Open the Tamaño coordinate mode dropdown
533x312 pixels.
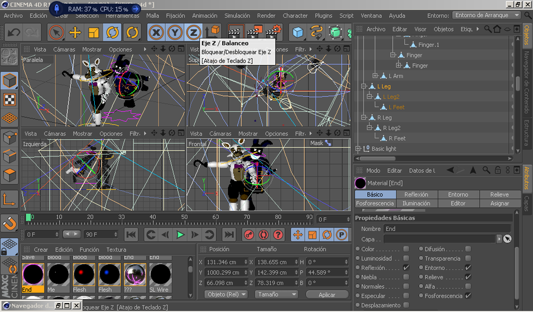pos(277,294)
